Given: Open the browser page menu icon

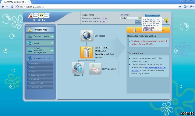Looking at the screenshot, I should (x=186, y=7).
